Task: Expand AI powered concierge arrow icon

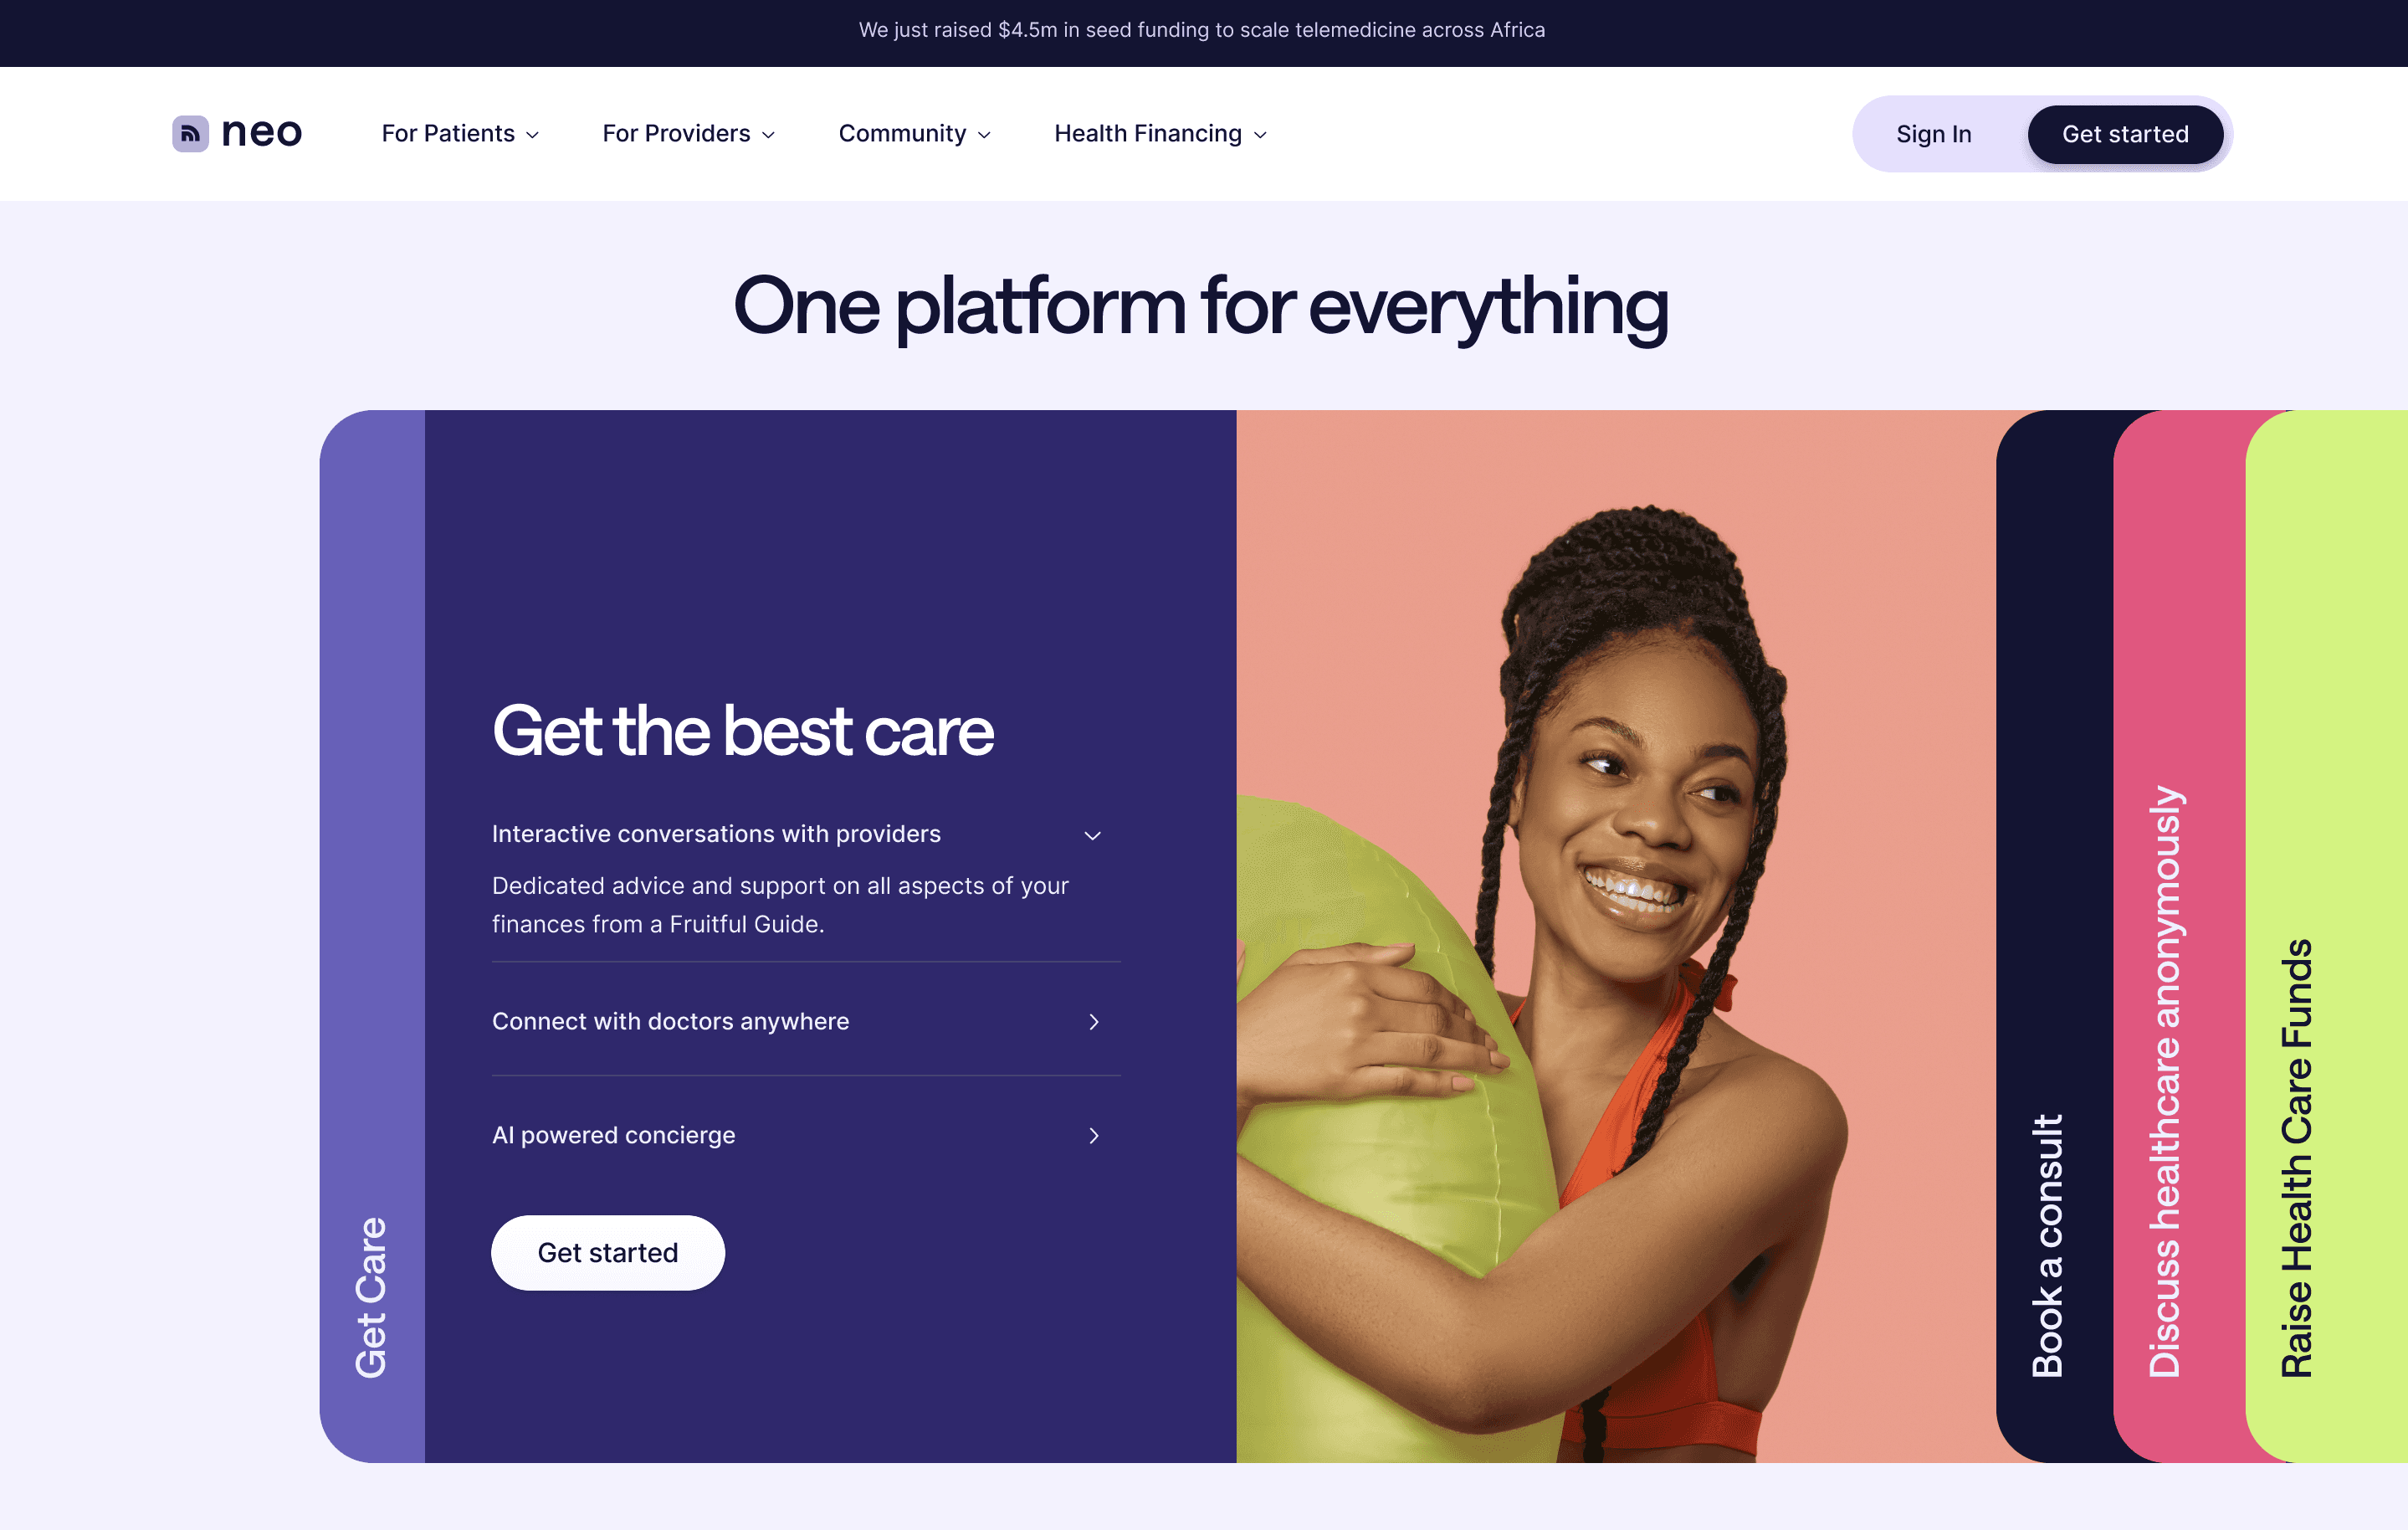Action: click(x=1094, y=1136)
